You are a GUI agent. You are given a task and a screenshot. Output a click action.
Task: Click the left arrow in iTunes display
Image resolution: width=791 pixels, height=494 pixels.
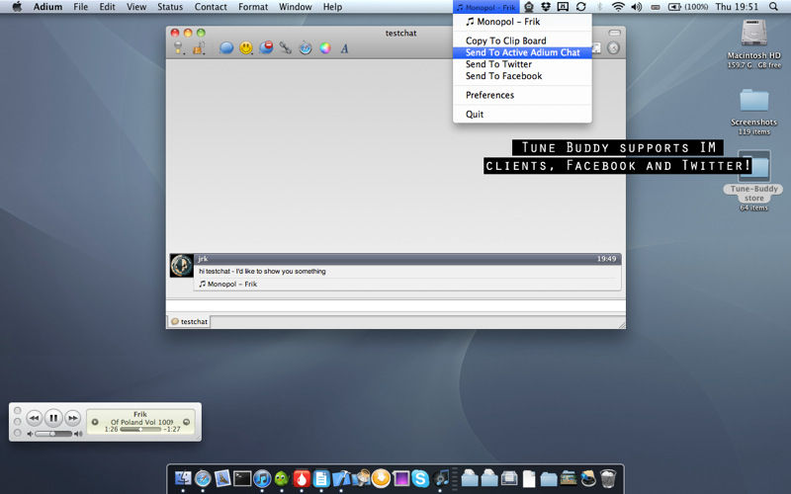[95, 422]
